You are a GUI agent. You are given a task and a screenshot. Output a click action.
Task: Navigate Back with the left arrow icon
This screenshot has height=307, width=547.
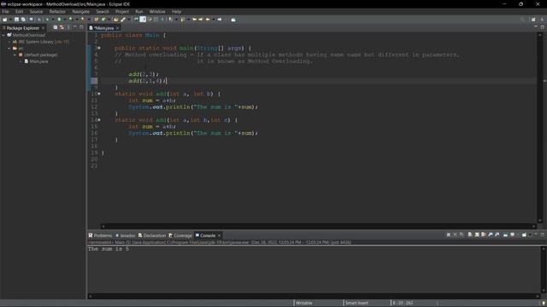(x=208, y=20)
